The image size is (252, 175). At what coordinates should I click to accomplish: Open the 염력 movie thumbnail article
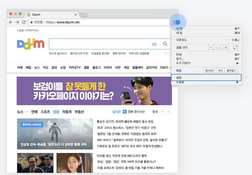tap(55, 134)
